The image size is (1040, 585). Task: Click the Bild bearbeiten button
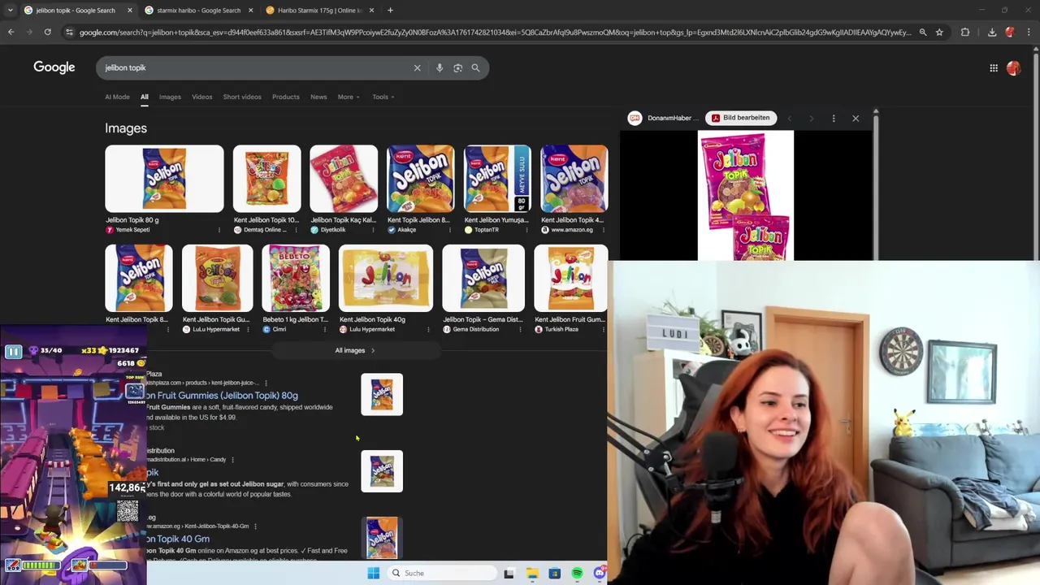(740, 119)
